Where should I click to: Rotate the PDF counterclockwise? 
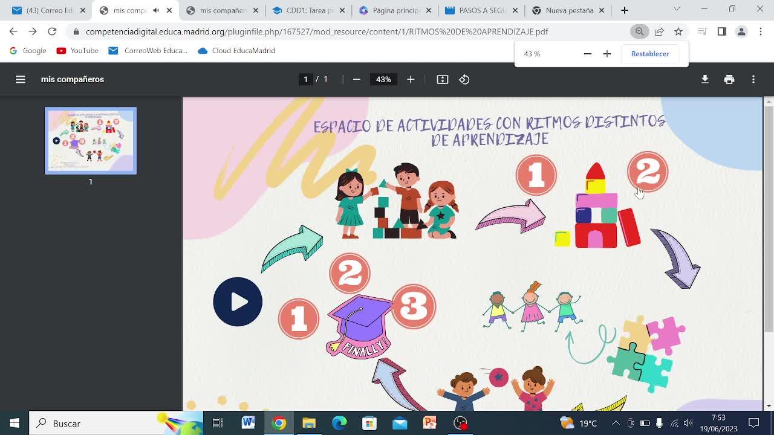pyautogui.click(x=464, y=79)
